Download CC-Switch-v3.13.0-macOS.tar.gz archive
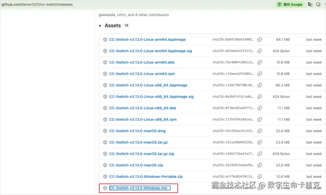This screenshot has width=326, height=195. click(x=139, y=142)
